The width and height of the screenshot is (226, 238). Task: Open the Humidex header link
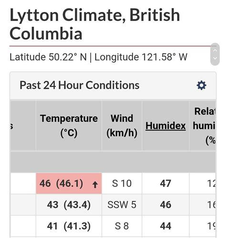coord(165,126)
